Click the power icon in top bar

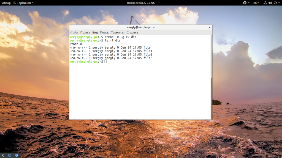click(x=275, y=3)
